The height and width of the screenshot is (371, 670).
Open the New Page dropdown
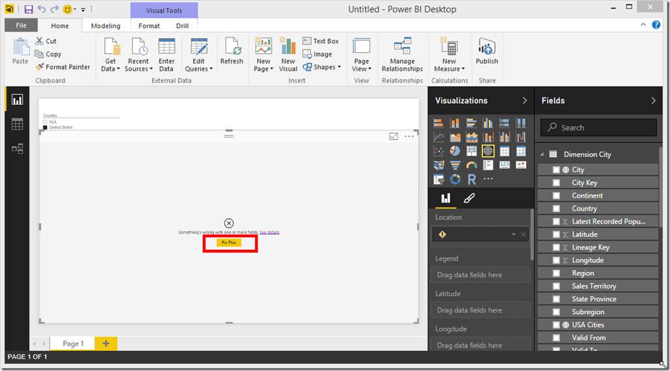[263, 55]
